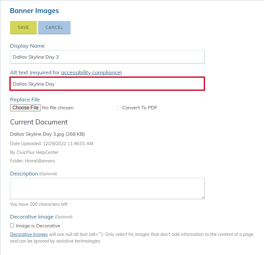Open the Decorative Images help link

pyautogui.click(x=29, y=234)
